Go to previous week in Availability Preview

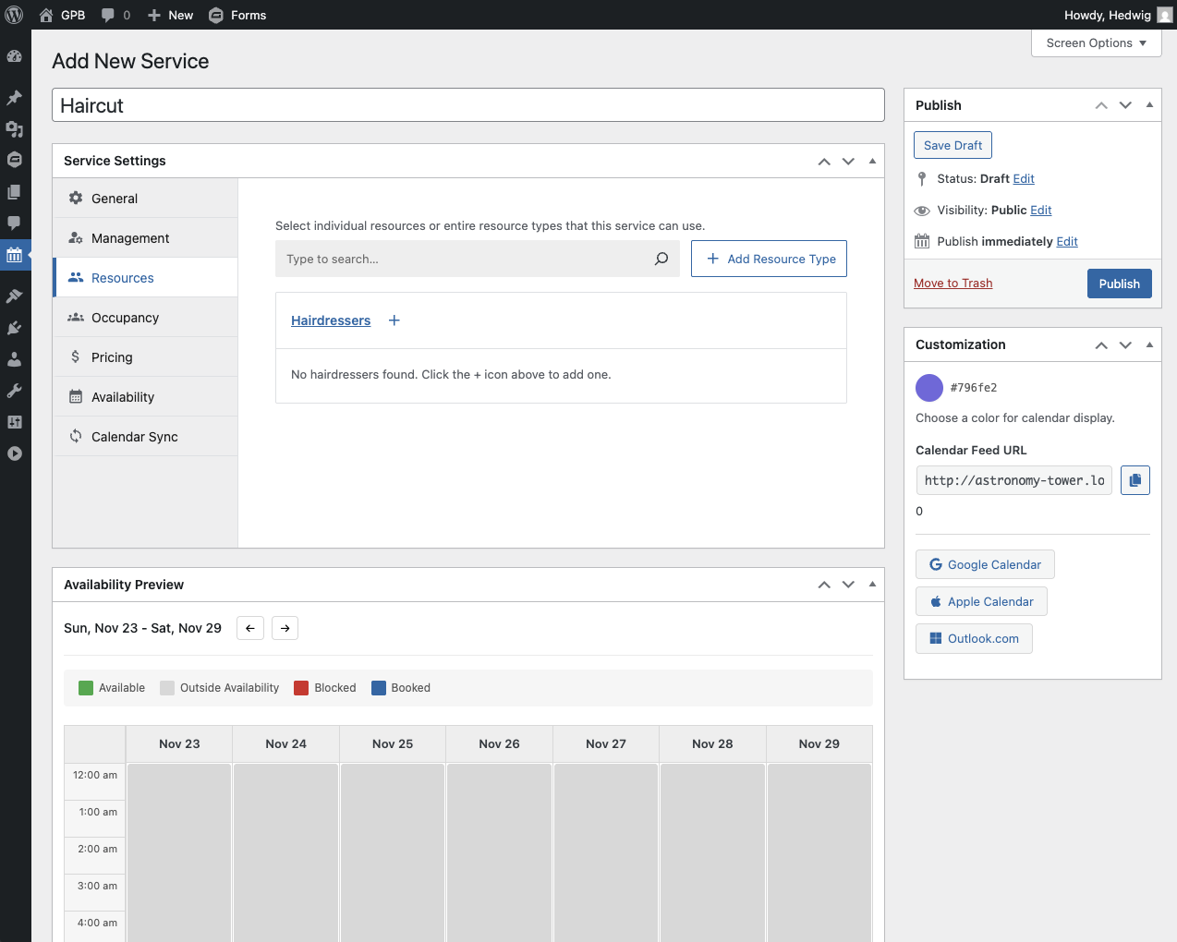pyautogui.click(x=250, y=628)
